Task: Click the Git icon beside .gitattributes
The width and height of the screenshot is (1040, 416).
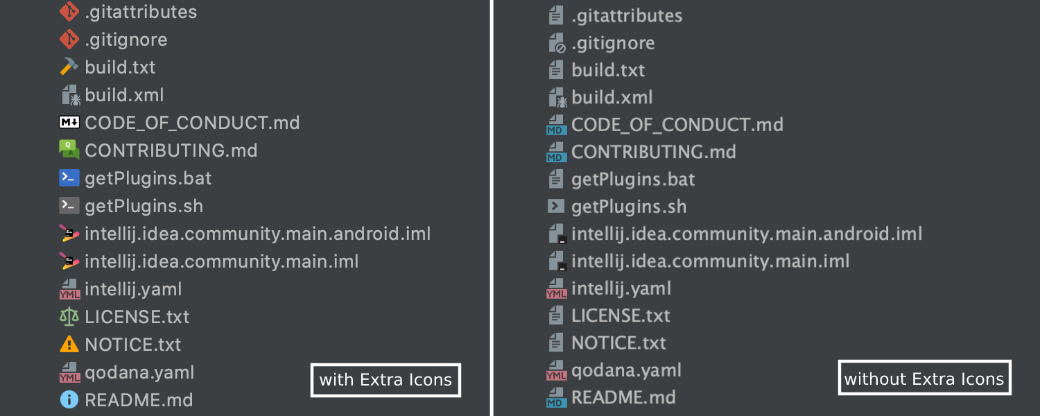Action: 69,12
